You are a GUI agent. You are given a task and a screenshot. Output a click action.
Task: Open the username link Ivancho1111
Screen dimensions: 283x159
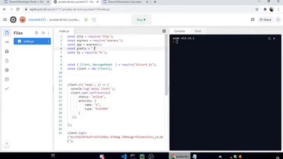pyautogui.click(x=37, y=19)
